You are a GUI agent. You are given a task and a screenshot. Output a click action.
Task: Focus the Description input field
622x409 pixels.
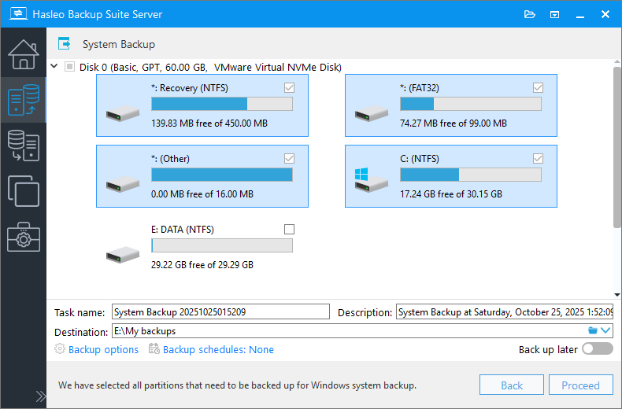[x=505, y=311]
